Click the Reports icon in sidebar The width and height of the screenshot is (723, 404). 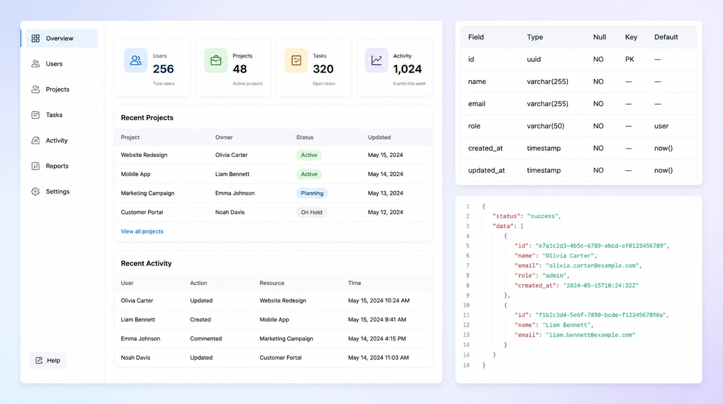pos(36,166)
